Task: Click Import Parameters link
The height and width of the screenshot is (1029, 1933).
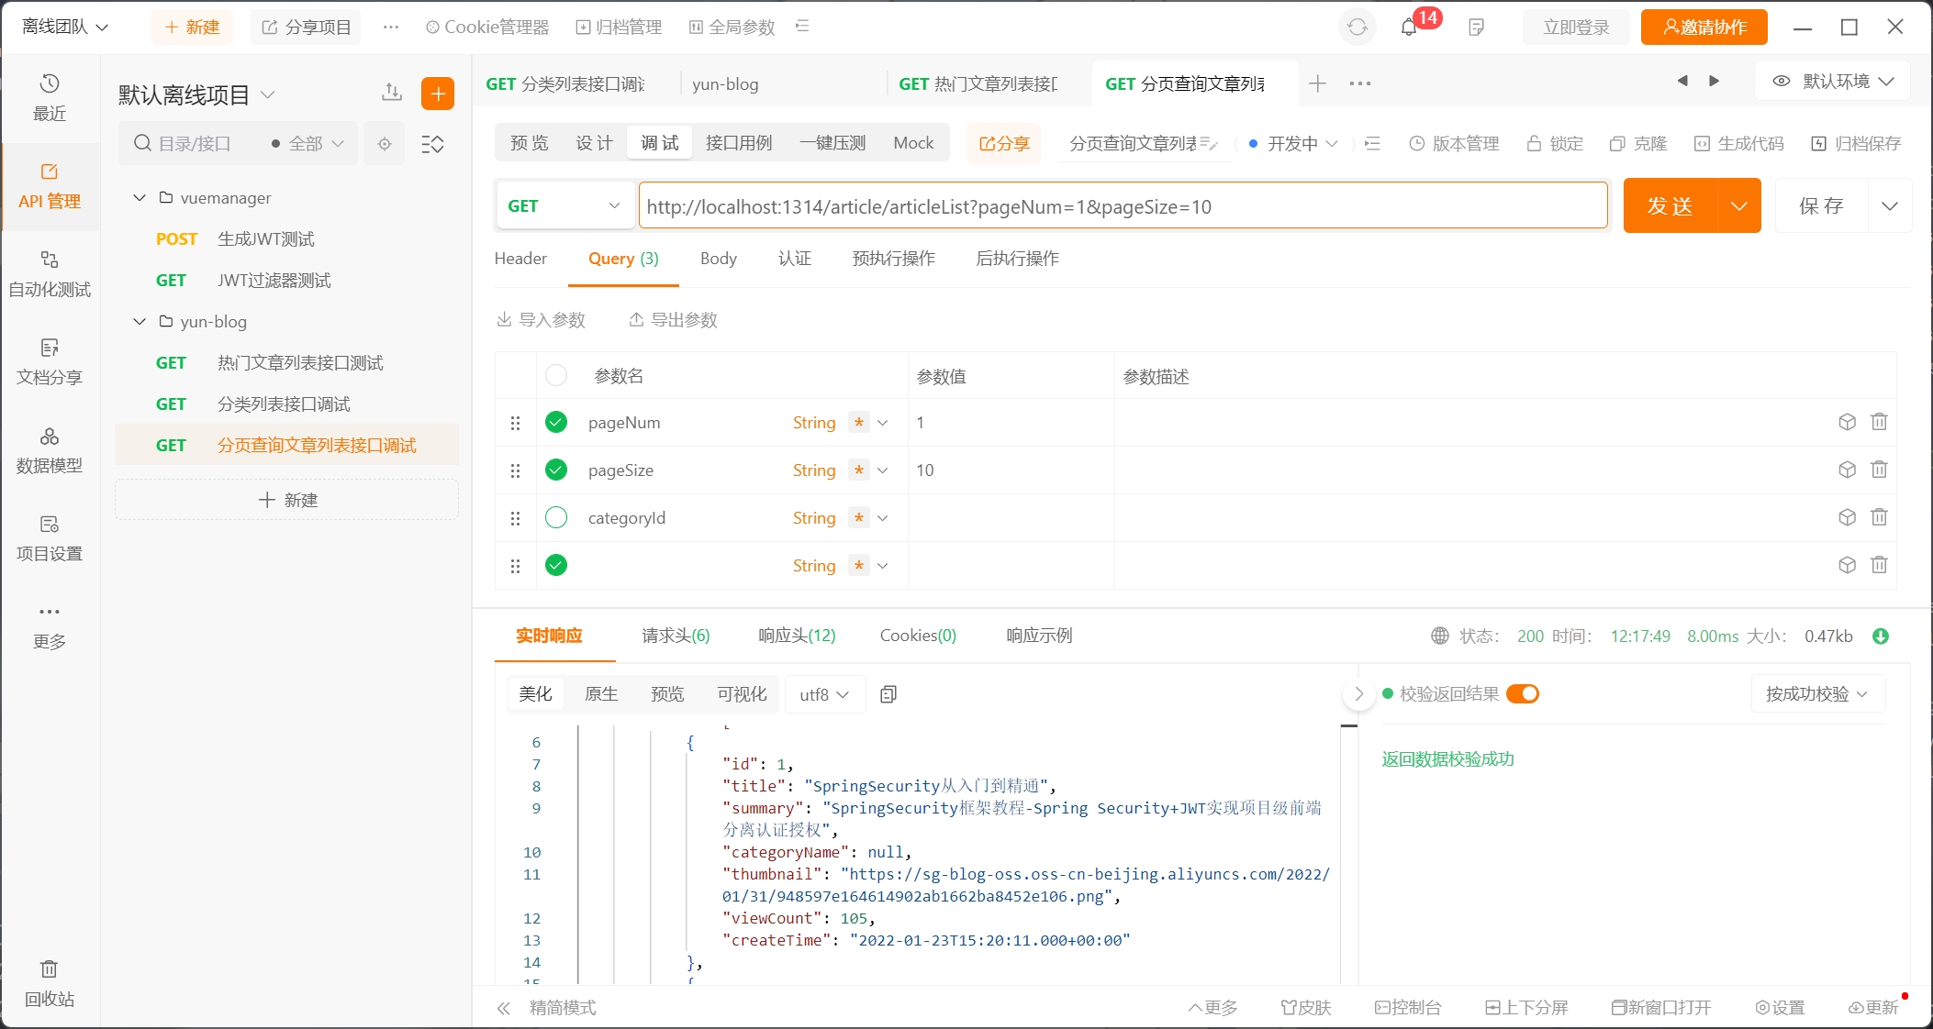Action: (542, 320)
